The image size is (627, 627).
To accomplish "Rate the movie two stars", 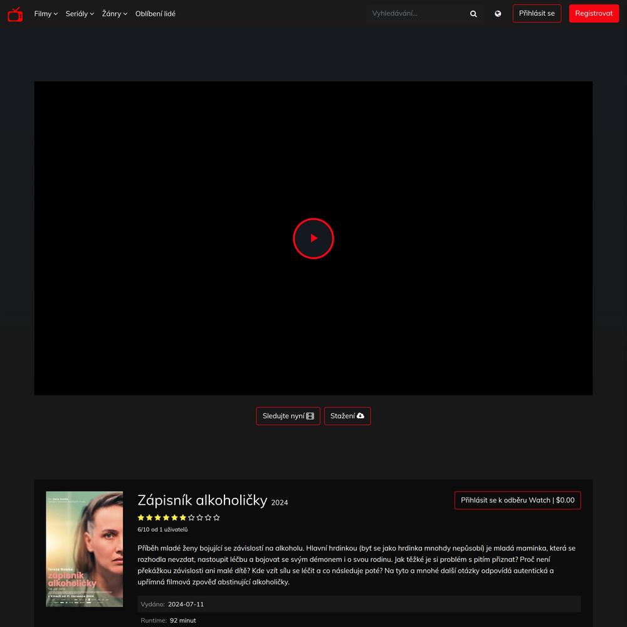I will point(149,517).
